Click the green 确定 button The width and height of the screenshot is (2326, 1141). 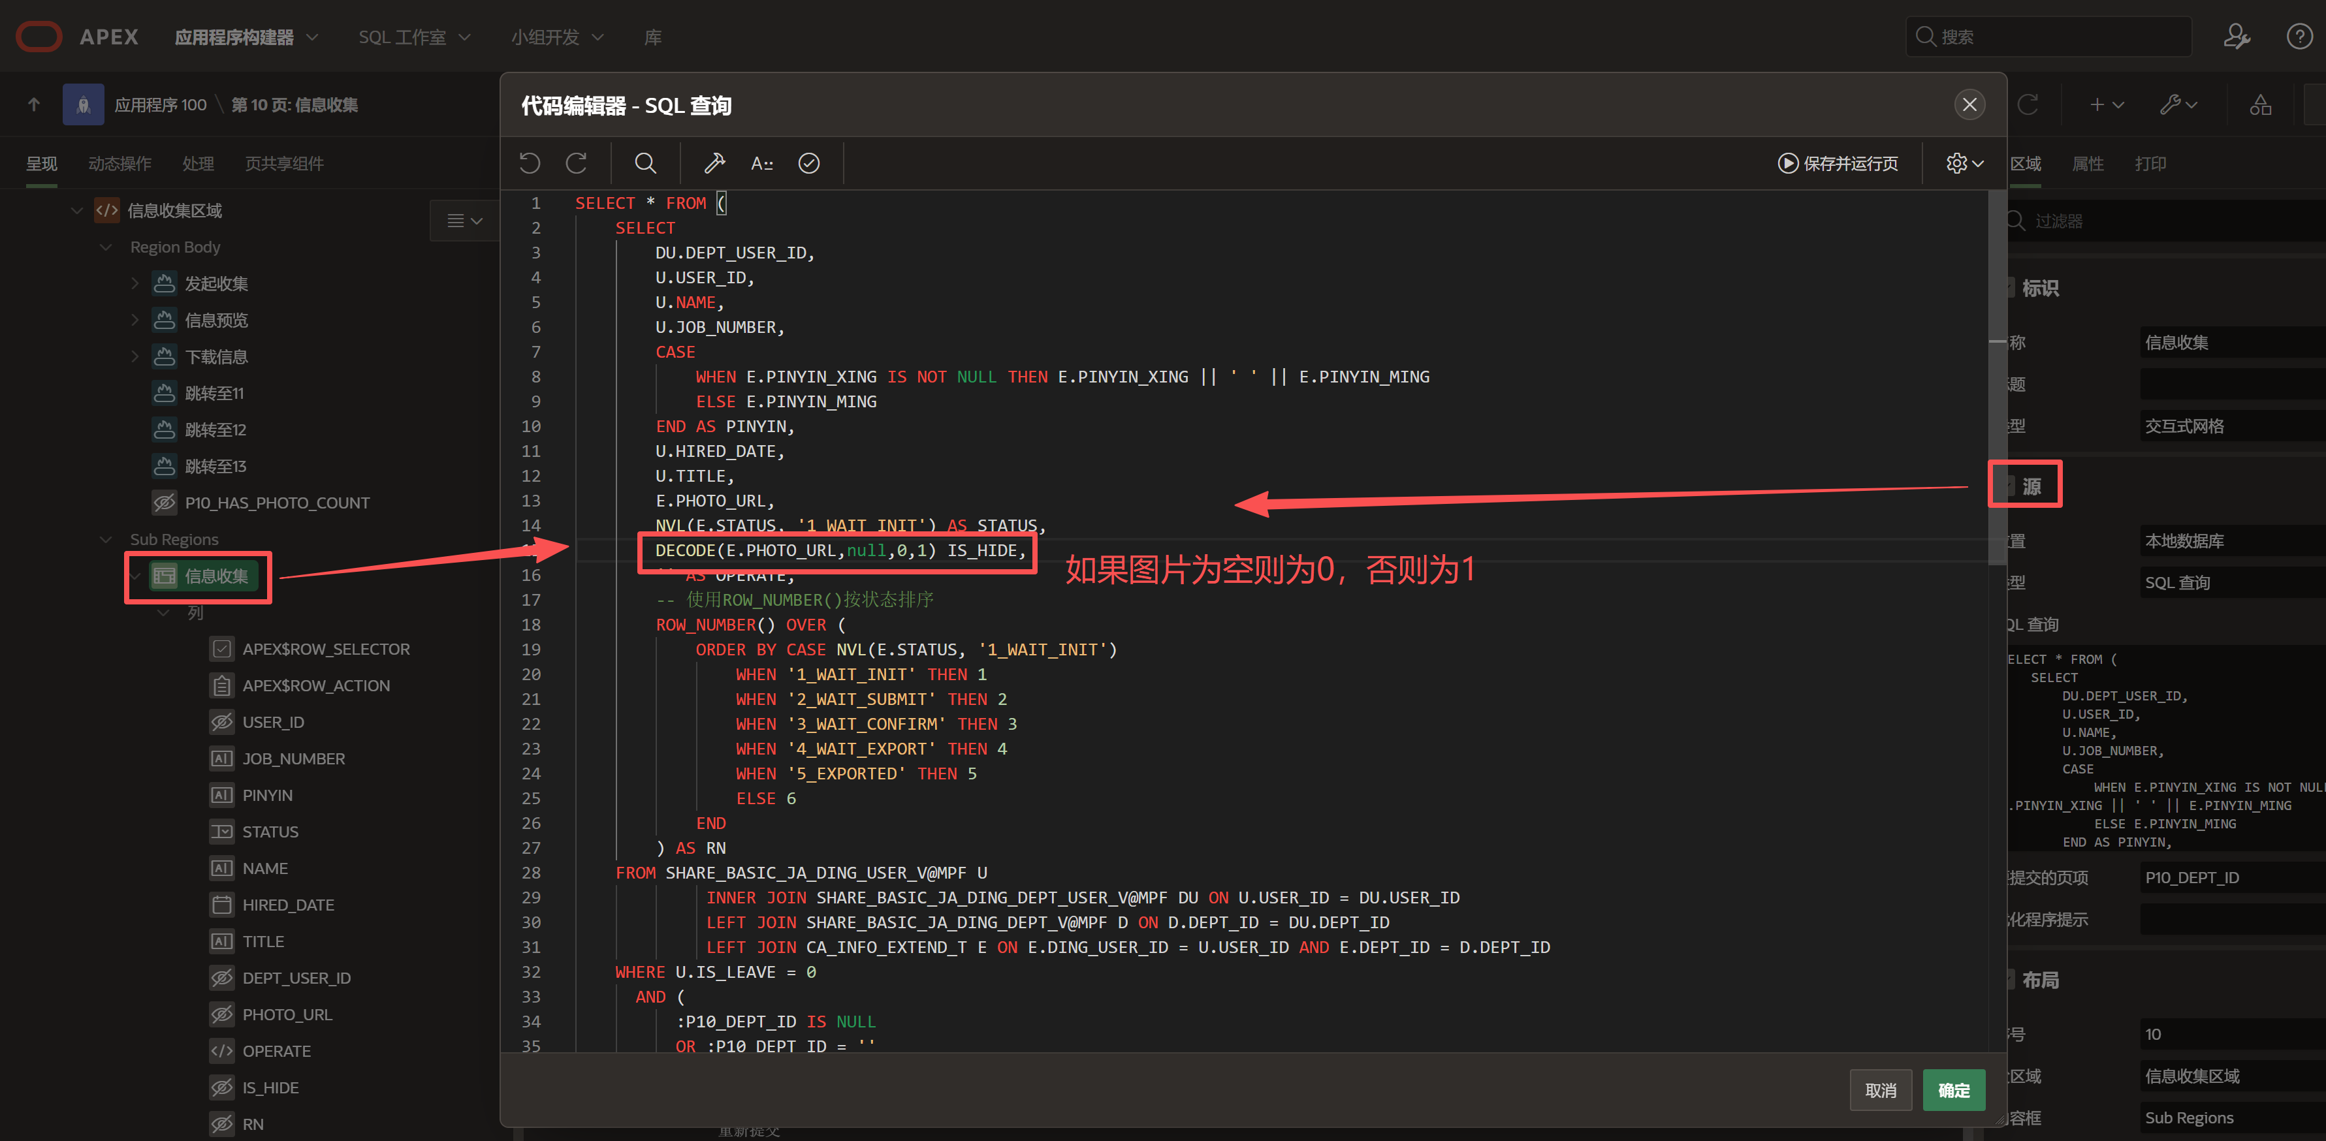[1953, 1091]
